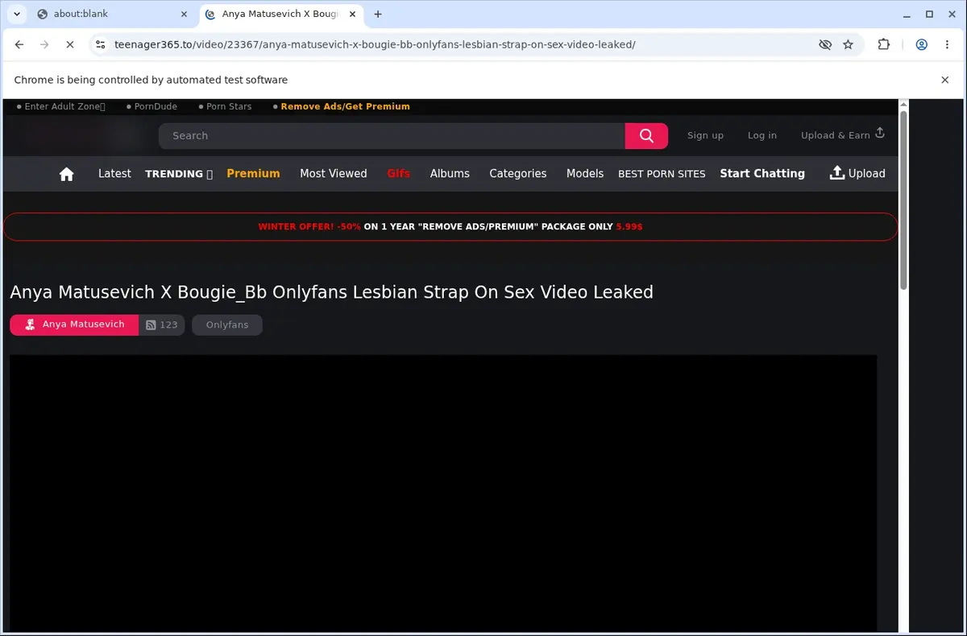Open Most Viewed menu item

tap(334, 173)
